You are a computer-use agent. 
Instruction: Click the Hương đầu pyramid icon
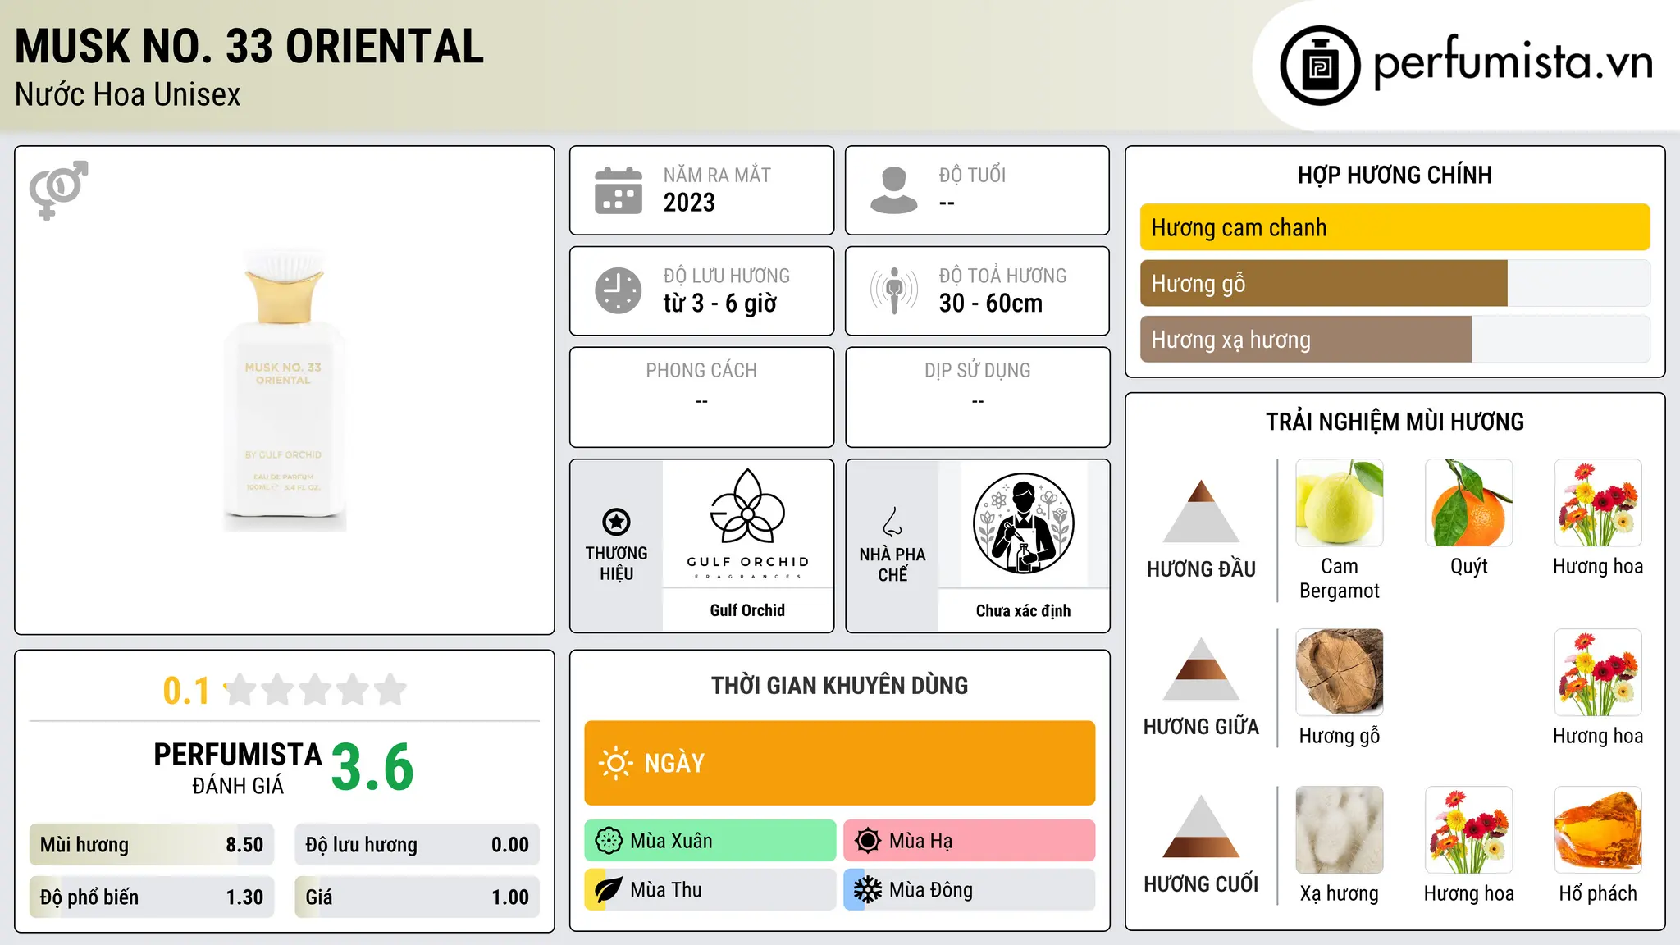(x=1201, y=511)
